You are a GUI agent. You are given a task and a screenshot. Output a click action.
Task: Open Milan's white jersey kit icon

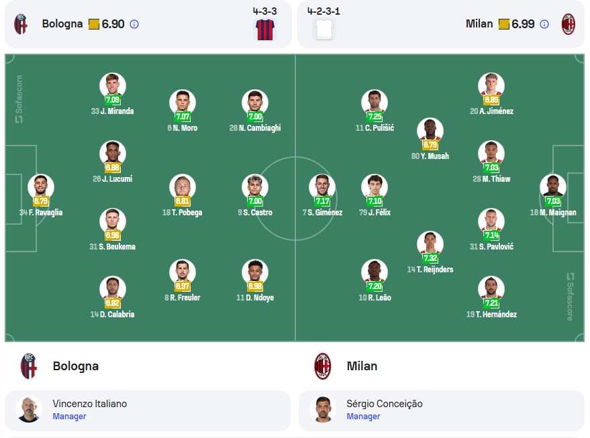[x=324, y=30]
